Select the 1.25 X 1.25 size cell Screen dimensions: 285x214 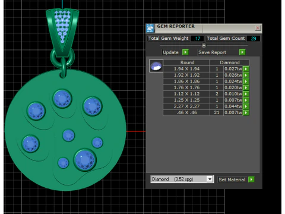186,100
